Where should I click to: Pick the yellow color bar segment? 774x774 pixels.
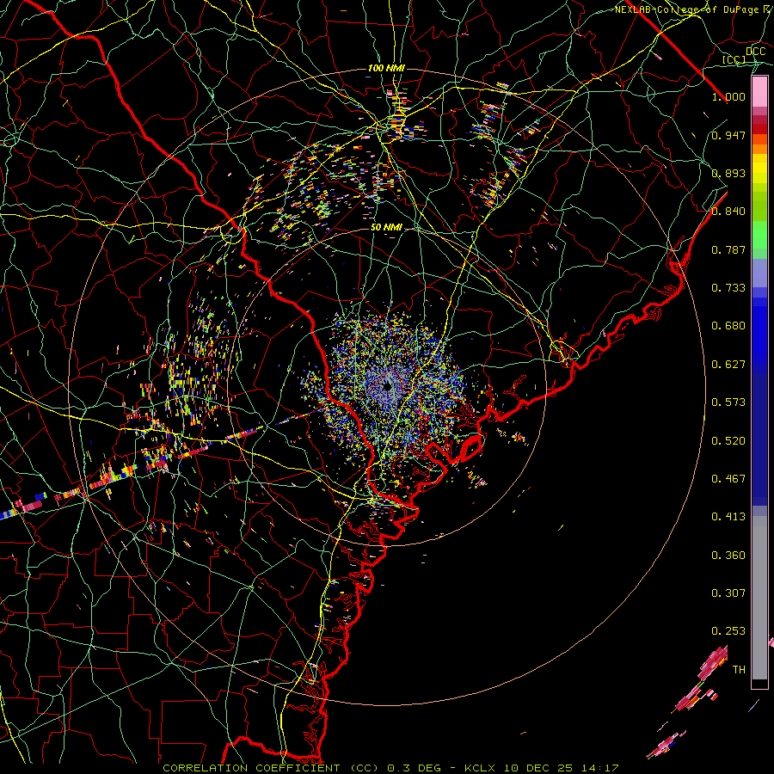[759, 172]
